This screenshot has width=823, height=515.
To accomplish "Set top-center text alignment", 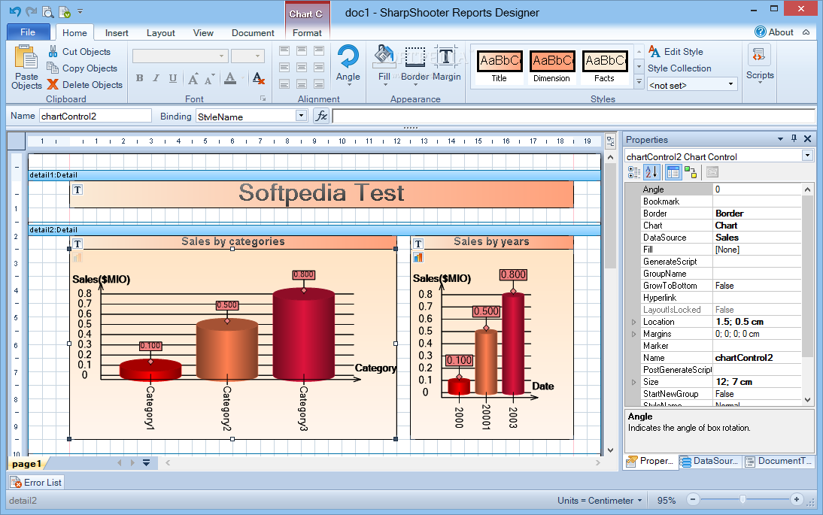I will click(302, 51).
